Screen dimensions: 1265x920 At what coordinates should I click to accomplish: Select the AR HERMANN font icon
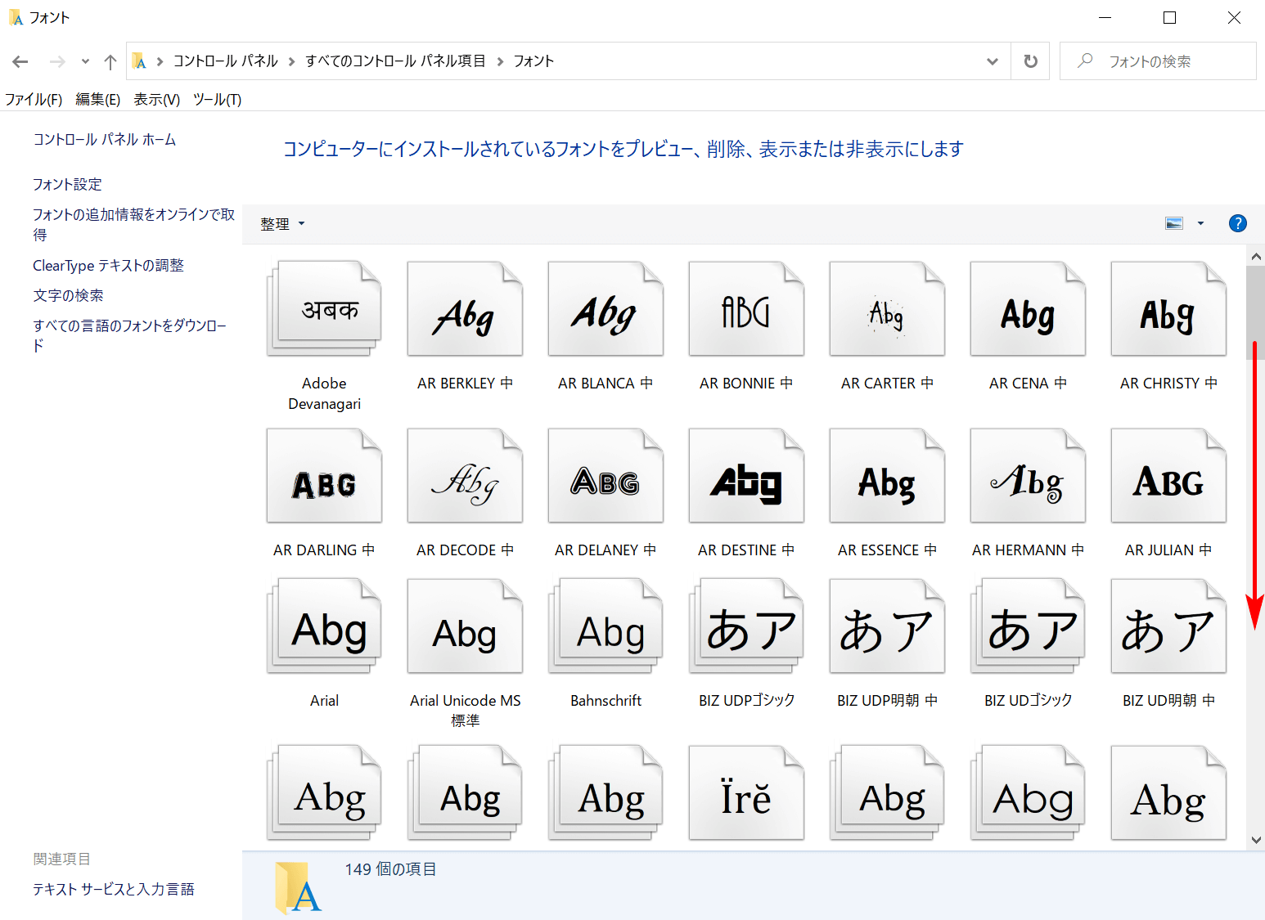coord(1028,475)
